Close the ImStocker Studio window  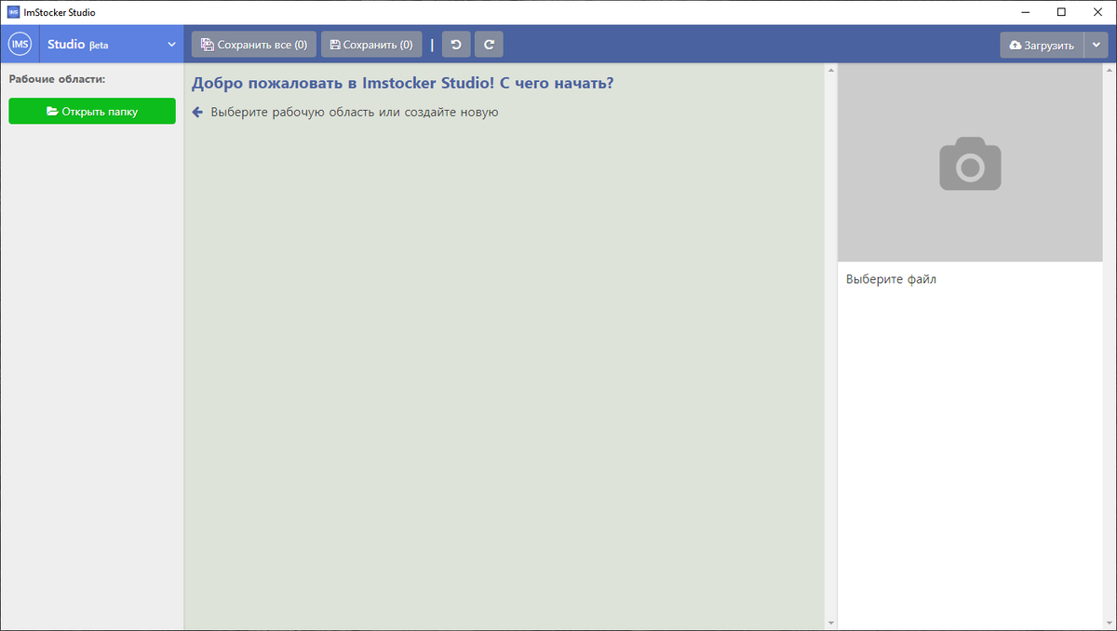[x=1099, y=12]
